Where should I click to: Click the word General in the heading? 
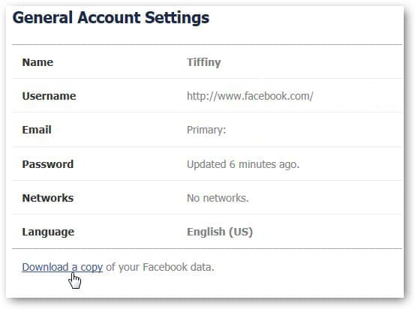[43, 18]
